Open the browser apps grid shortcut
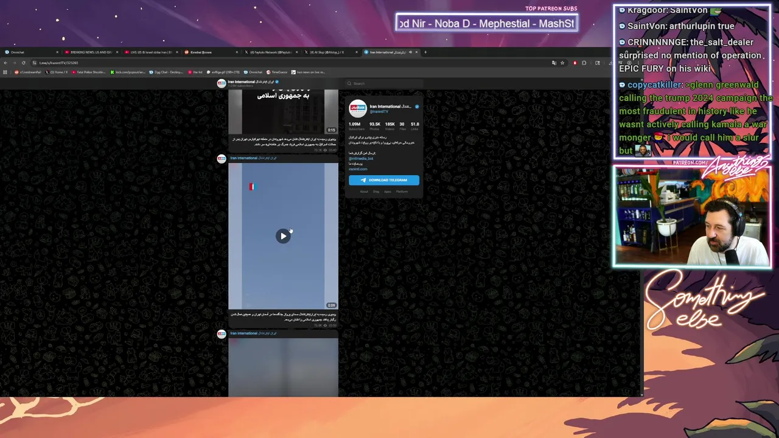Image resolution: width=779 pixels, height=438 pixels. pyautogui.click(x=5, y=72)
